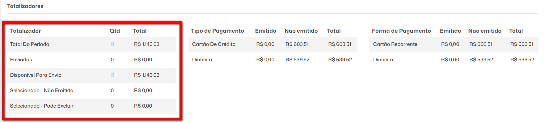
Task: Click Cartão De Crédito não emitido value R$ 603,51
Action: click(297, 44)
